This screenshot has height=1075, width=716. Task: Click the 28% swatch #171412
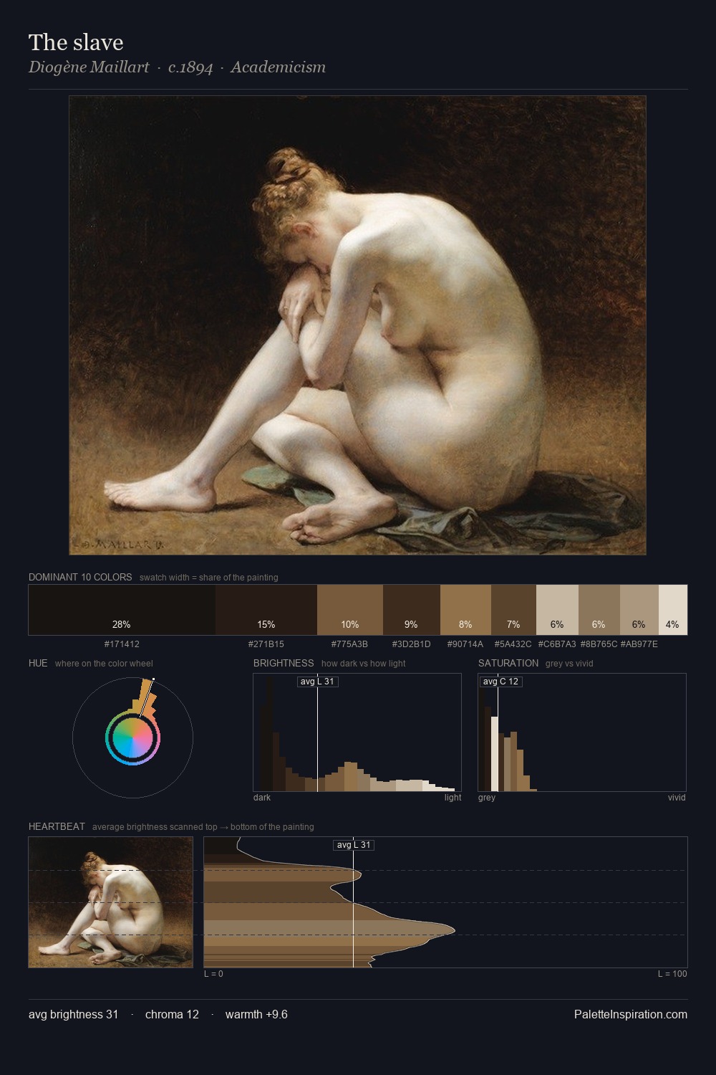tap(122, 610)
